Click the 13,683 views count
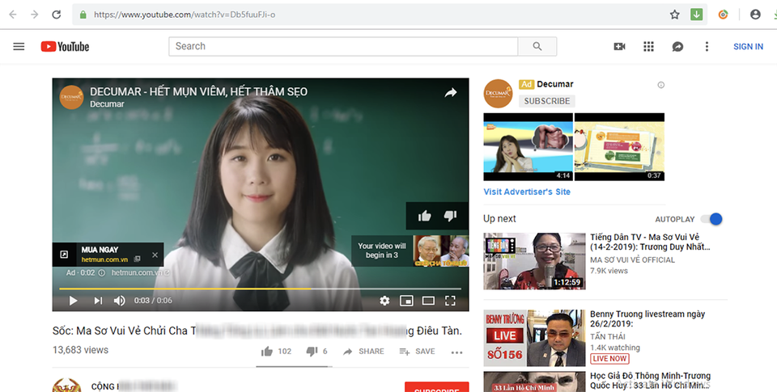The width and height of the screenshot is (777, 392). (80, 350)
